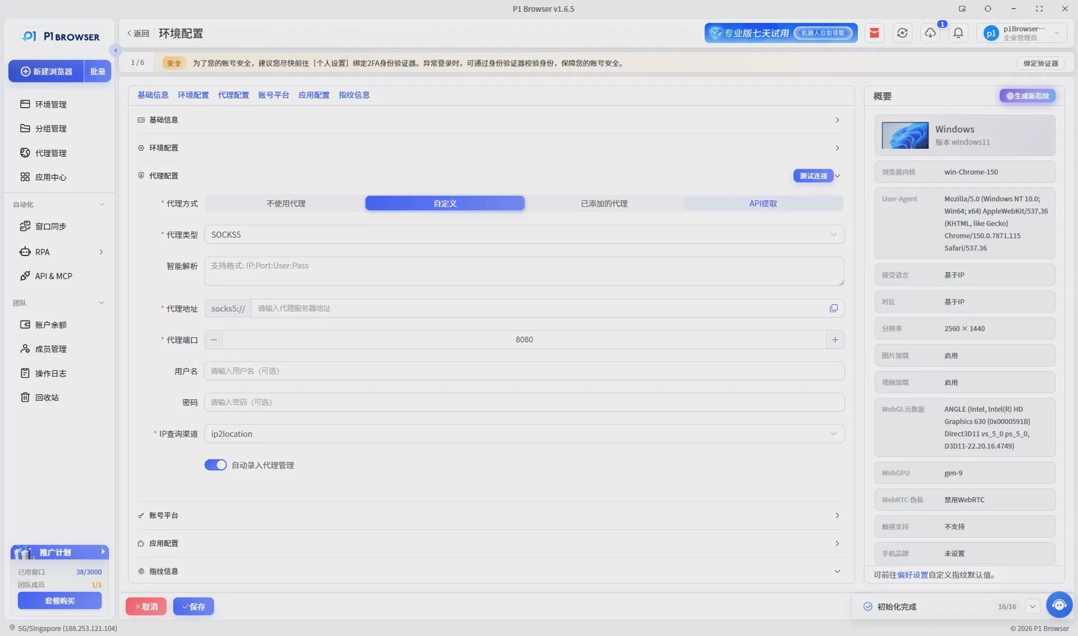Collapse the 自动化 sidebar group
This screenshot has width=1078, height=636.
pyautogui.click(x=102, y=205)
